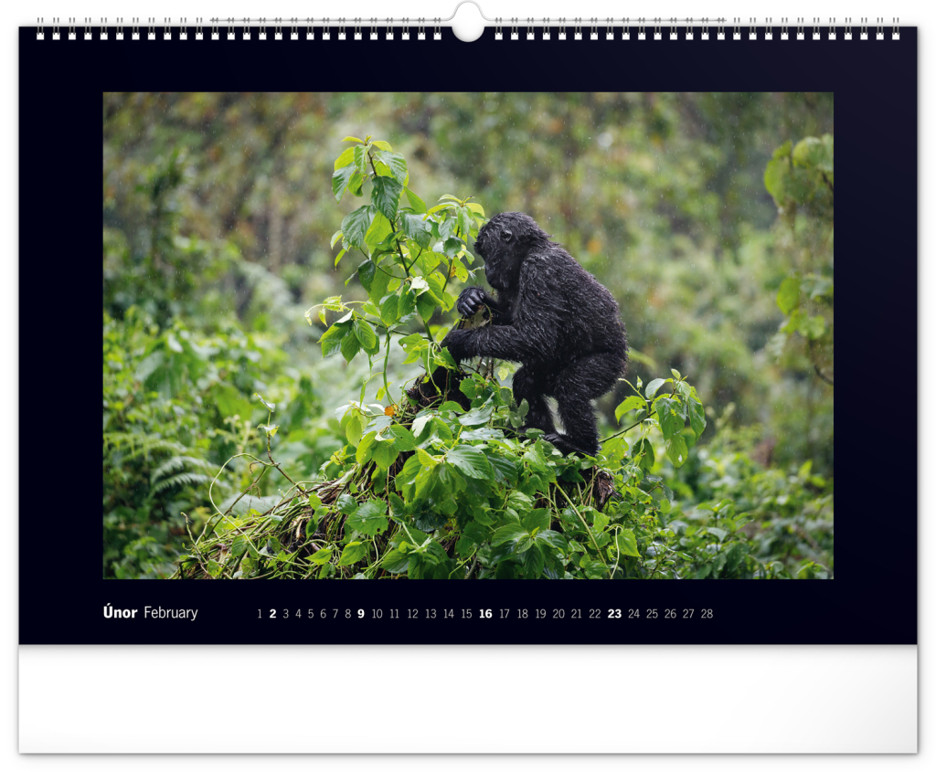Select bold date 16
936x772 pixels.
coord(485,614)
